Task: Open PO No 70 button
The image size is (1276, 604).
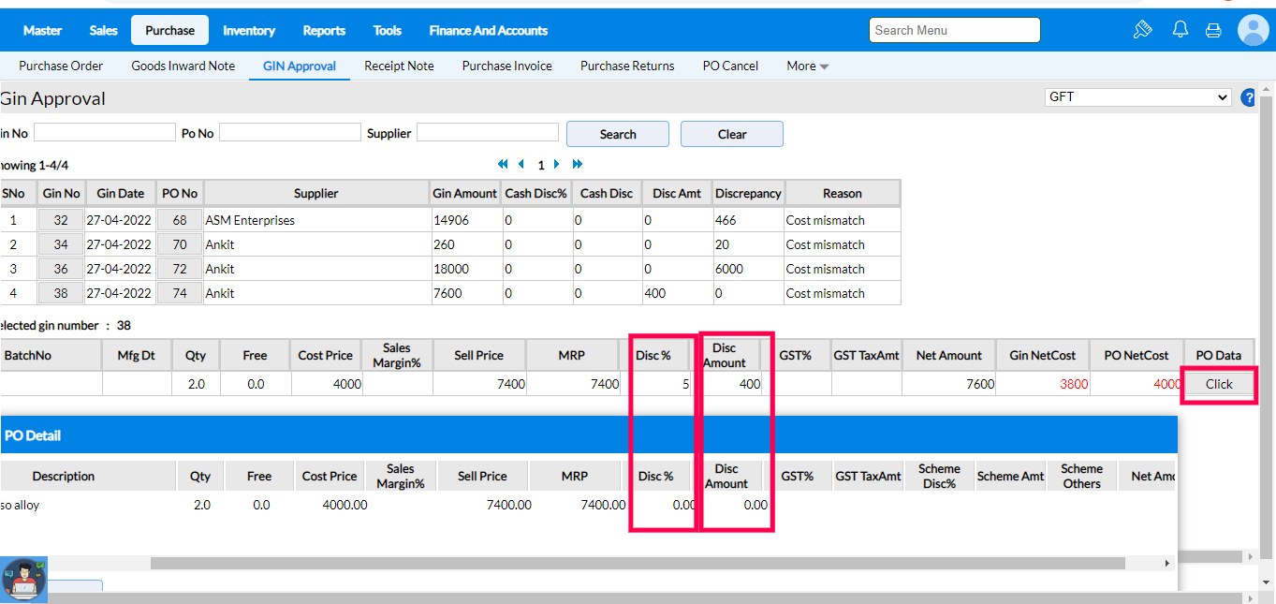Action: (x=180, y=244)
